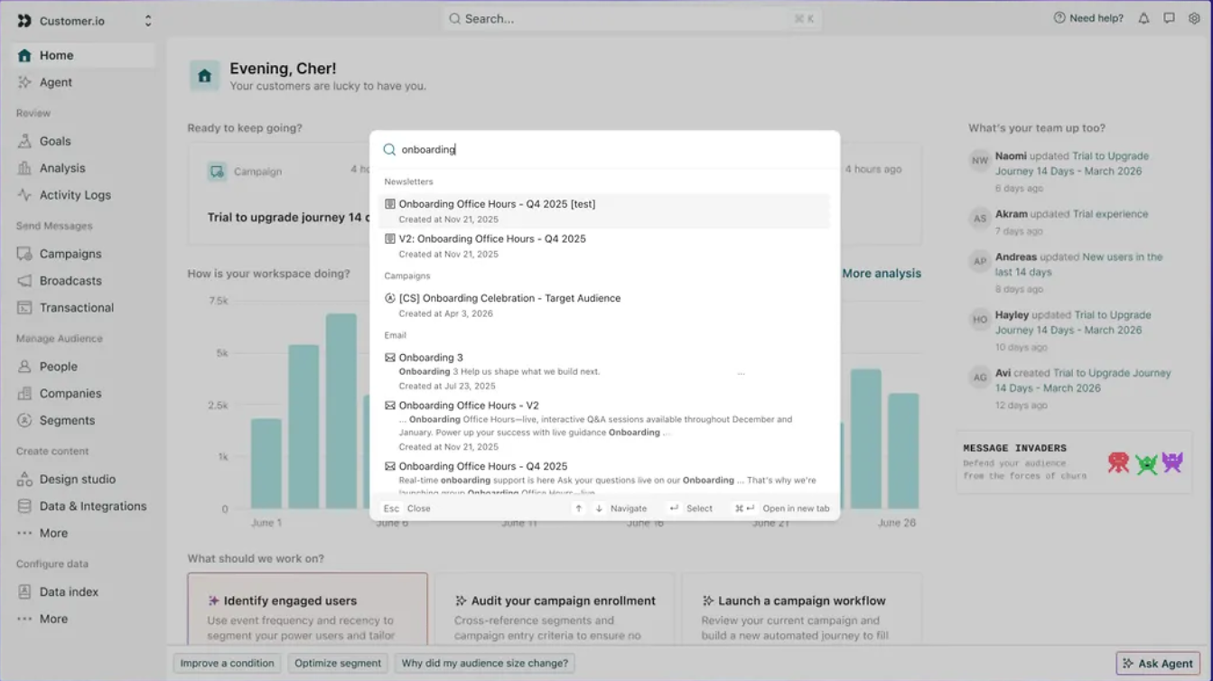The width and height of the screenshot is (1213, 681).
Task: Click Naomi's NW avatar
Action: pos(980,161)
